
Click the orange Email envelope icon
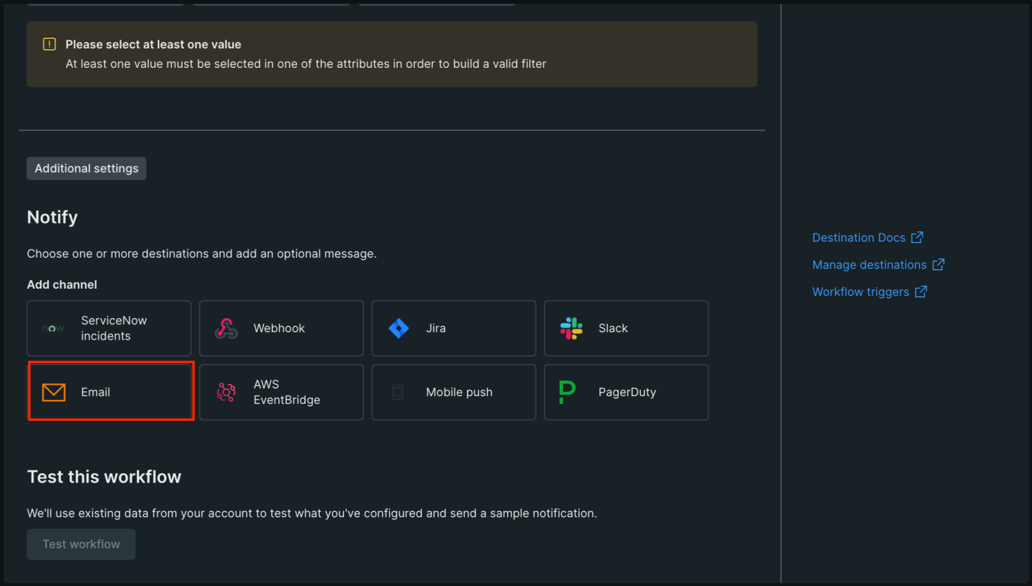54,392
